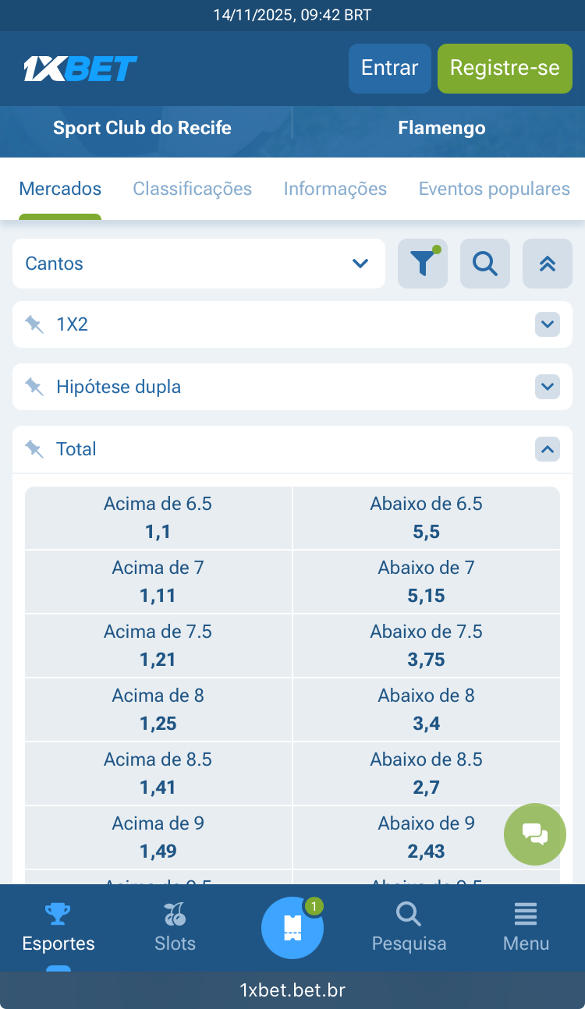Open the Cantos market dropdown
The width and height of the screenshot is (585, 1009).
(x=198, y=264)
